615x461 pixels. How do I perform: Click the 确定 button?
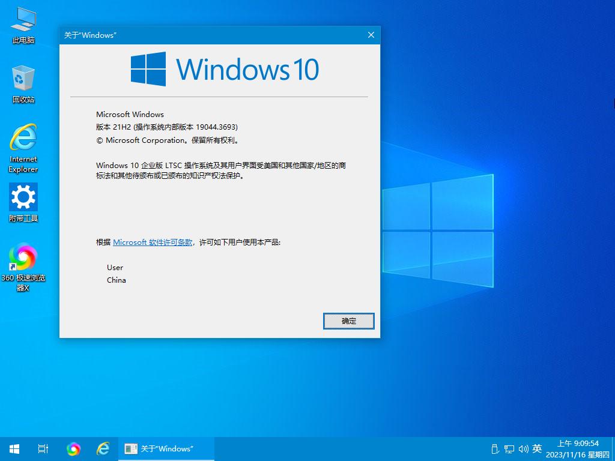point(349,321)
